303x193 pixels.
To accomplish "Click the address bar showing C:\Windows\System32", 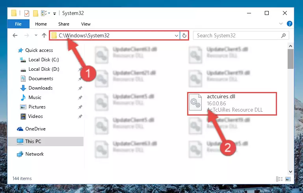I will click(x=114, y=35).
